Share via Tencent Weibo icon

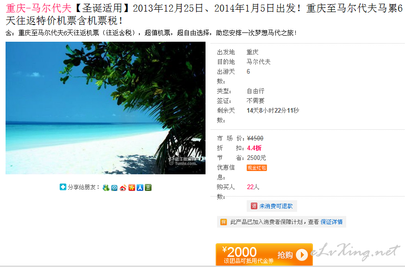coord(114,188)
